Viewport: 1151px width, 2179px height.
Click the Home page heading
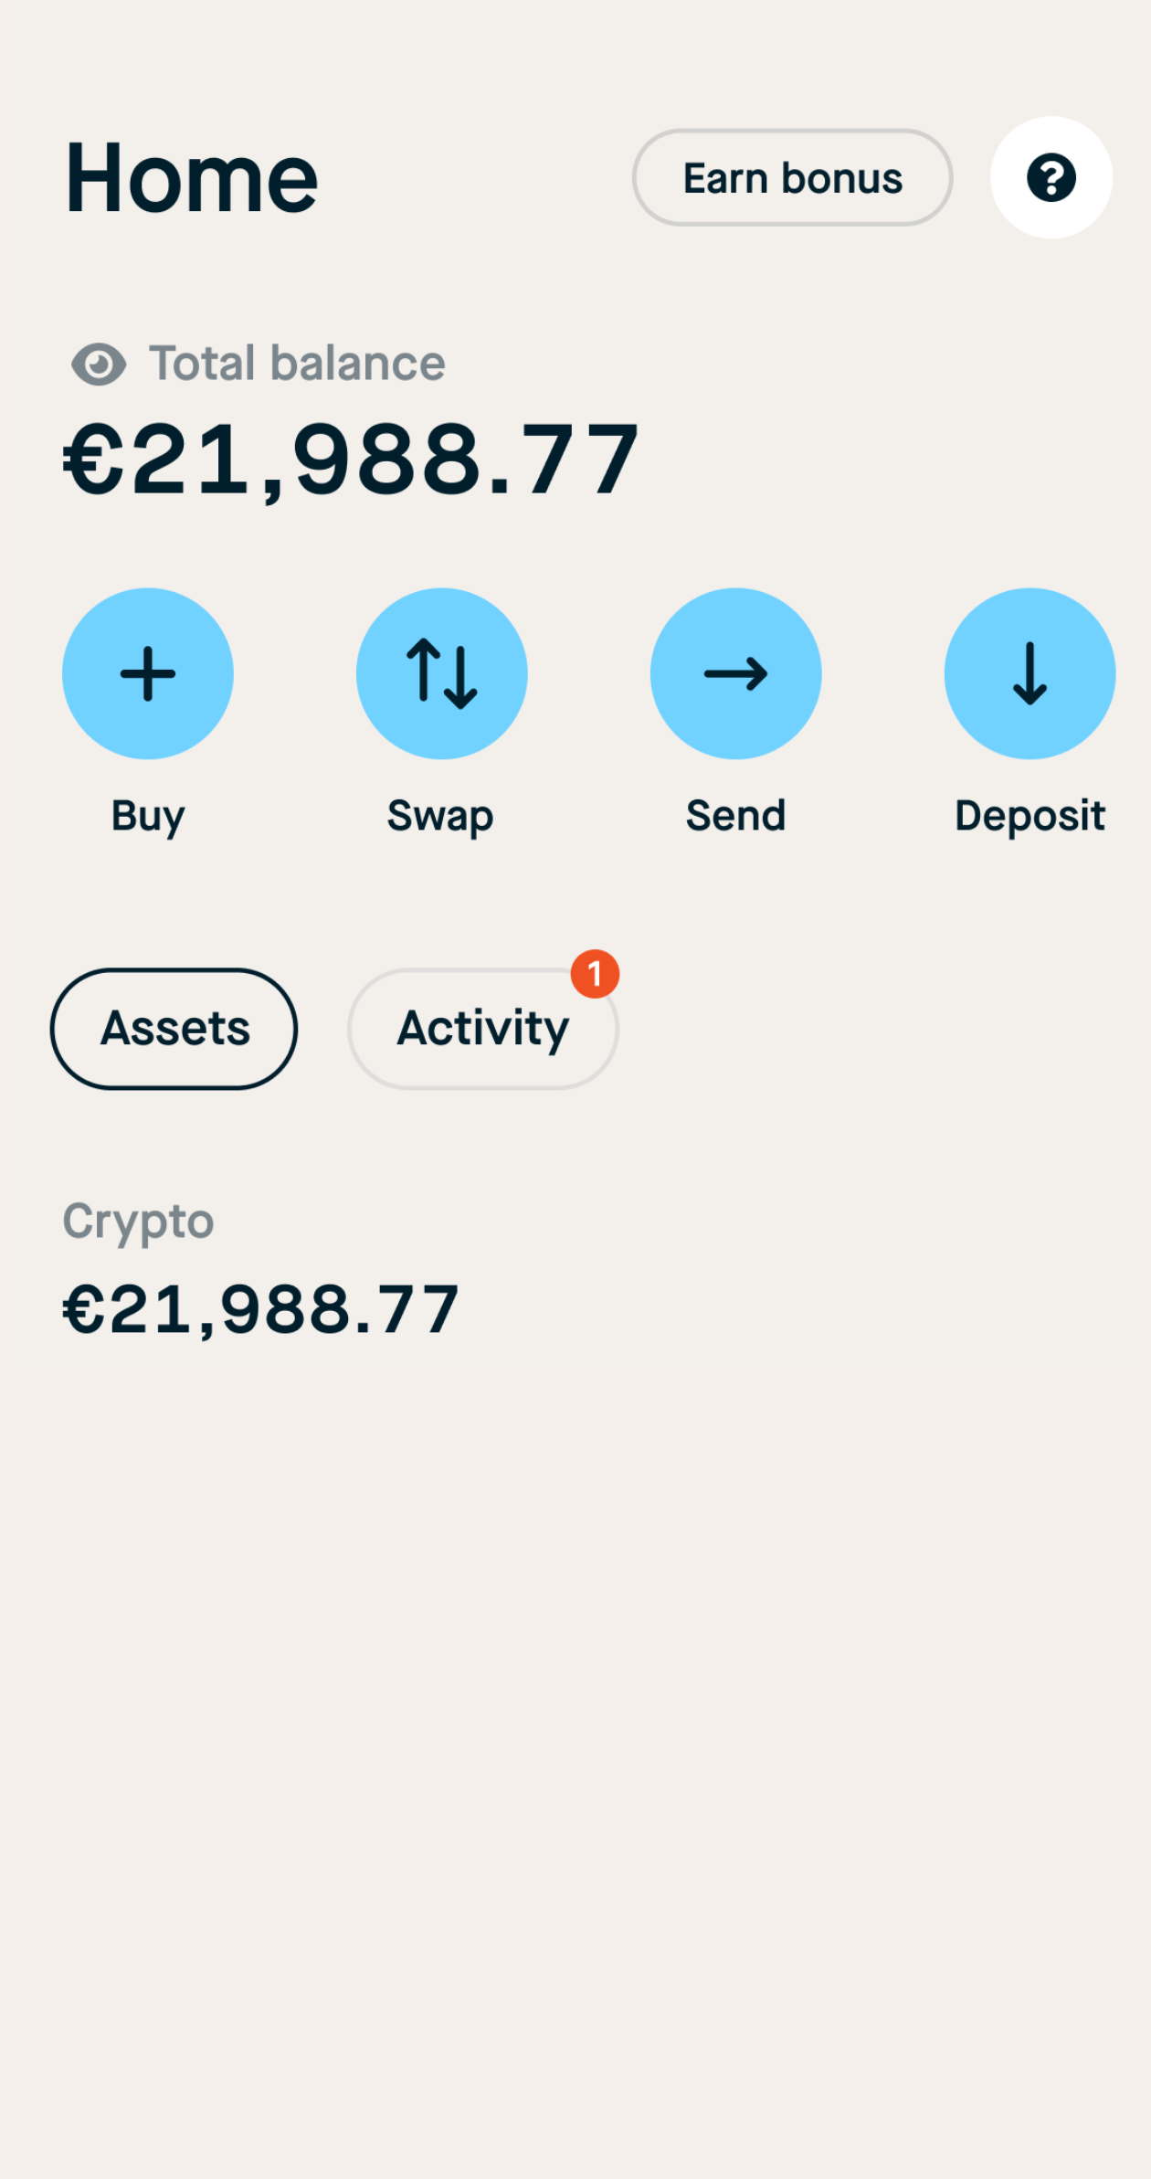(x=191, y=178)
